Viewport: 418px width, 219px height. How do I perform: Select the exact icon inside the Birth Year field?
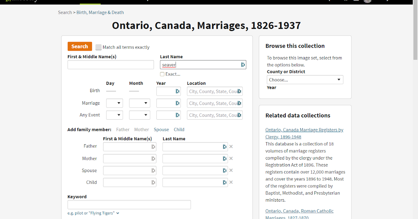178,91
